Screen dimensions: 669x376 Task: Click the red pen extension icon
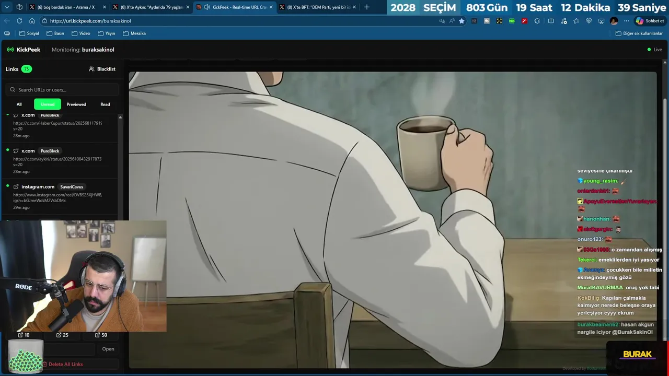click(524, 21)
